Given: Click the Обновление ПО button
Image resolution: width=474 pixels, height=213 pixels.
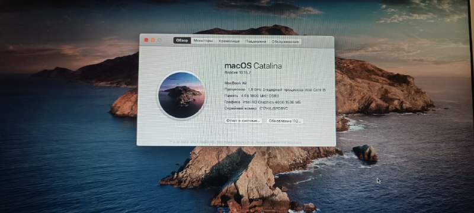Looking at the screenshot, I should pyautogui.click(x=285, y=121).
